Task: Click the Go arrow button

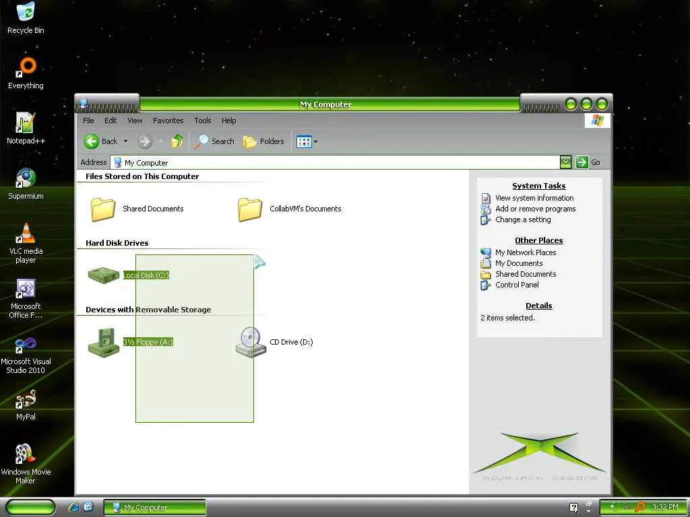Action: pyautogui.click(x=582, y=162)
